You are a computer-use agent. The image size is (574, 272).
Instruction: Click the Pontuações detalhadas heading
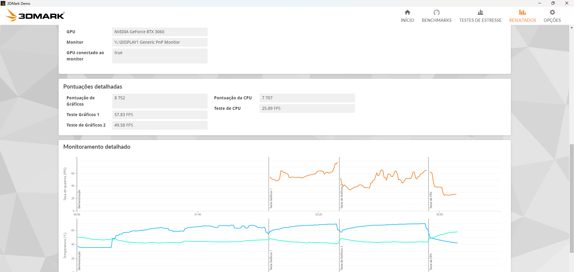(93, 86)
